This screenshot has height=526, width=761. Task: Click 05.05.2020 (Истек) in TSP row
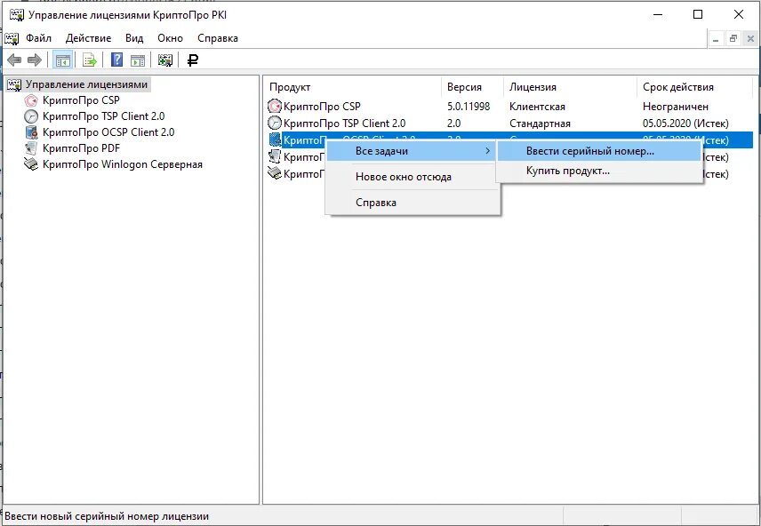pos(685,124)
